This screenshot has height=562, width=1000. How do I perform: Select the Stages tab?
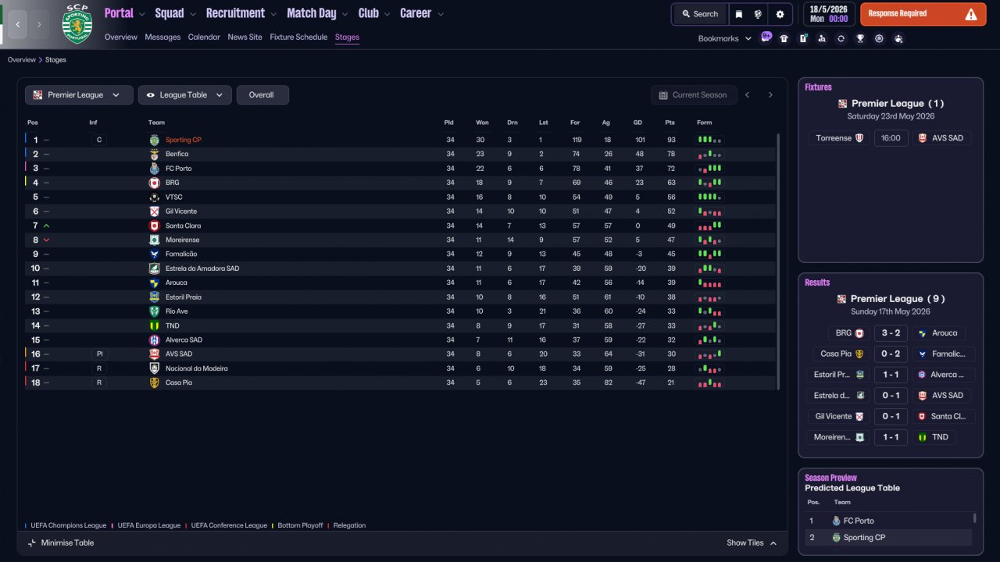347,37
